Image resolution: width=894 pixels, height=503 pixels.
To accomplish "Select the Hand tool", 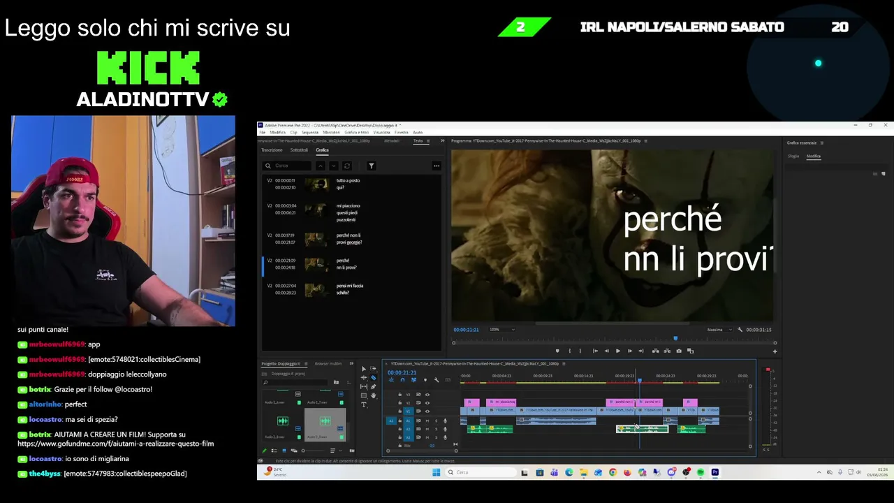I will point(373,395).
